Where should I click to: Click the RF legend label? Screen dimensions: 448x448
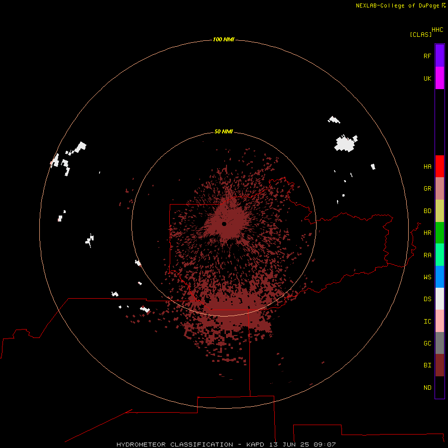coord(428,56)
